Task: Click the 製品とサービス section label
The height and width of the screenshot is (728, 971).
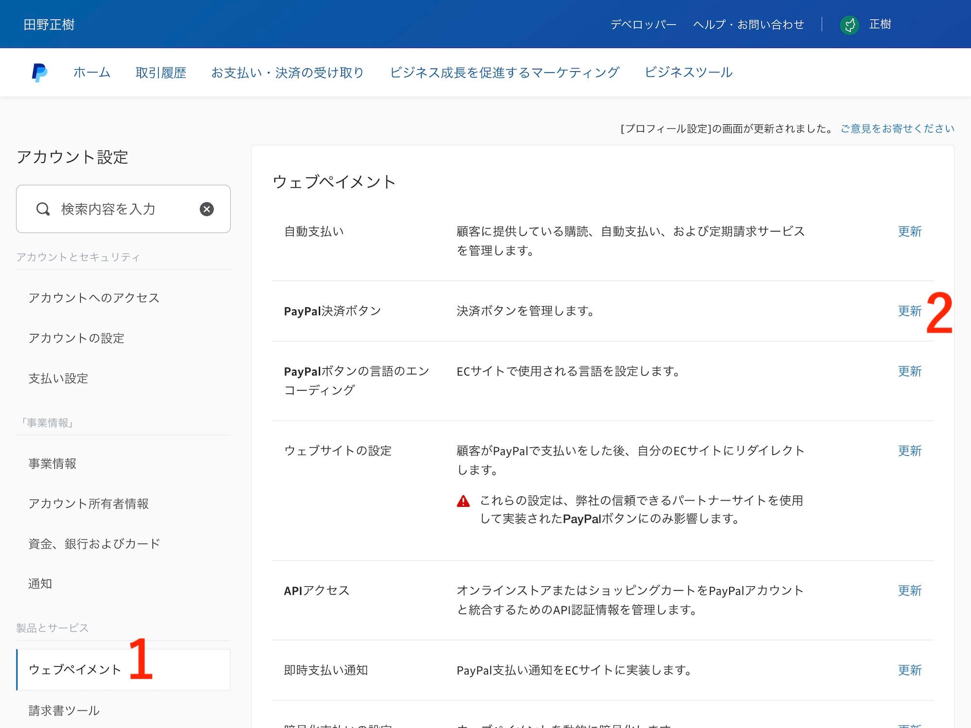Action: coord(52,628)
